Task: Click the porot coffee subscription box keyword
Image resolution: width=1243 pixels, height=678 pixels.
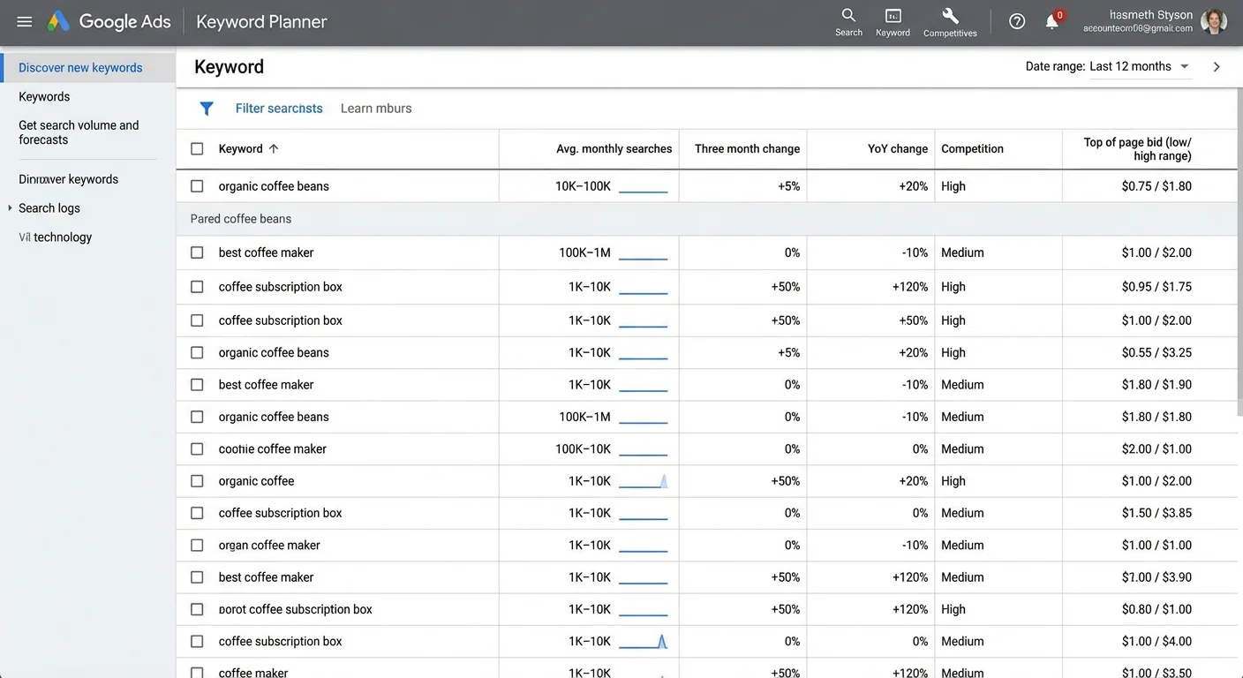Action: point(295,609)
